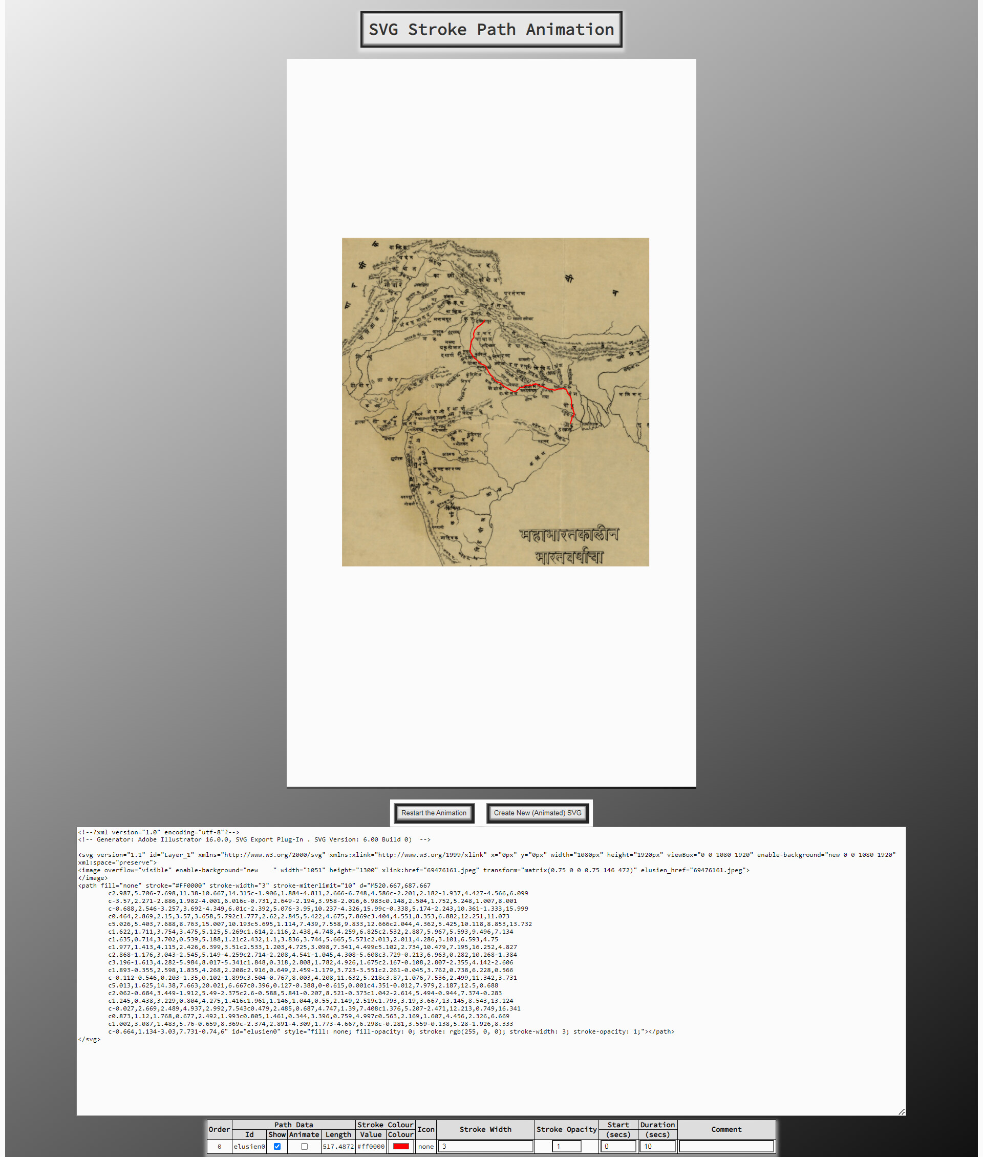Screen dimensions: 983x1158
Task: Click the 'Order' column header
Action: pyautogui.click(x=219, y=1129)
